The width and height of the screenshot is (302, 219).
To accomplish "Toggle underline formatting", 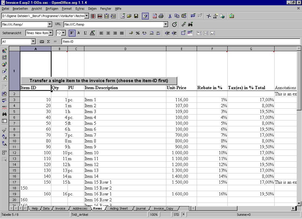I will (x=86, y=33).
